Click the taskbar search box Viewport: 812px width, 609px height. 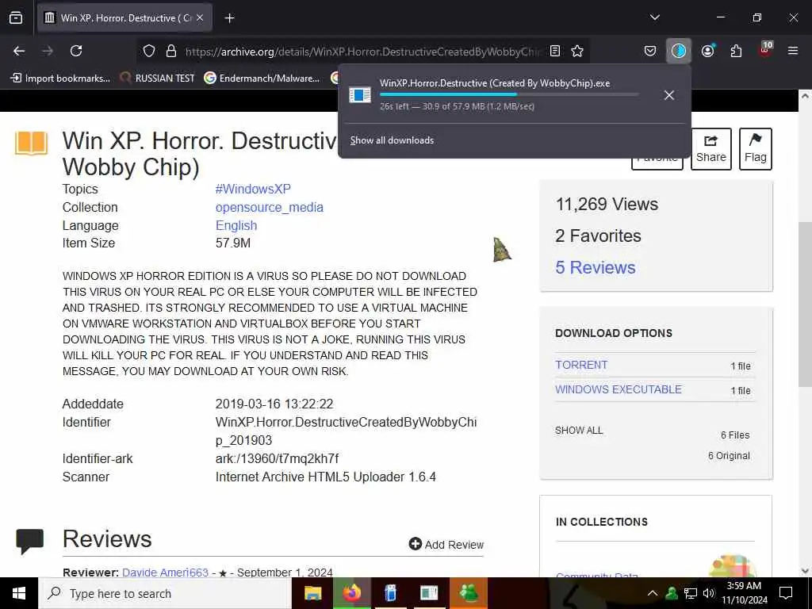coord(165,593)
